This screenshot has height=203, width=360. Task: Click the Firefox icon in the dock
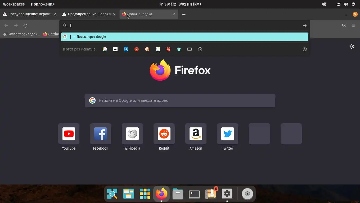point(161,194)
